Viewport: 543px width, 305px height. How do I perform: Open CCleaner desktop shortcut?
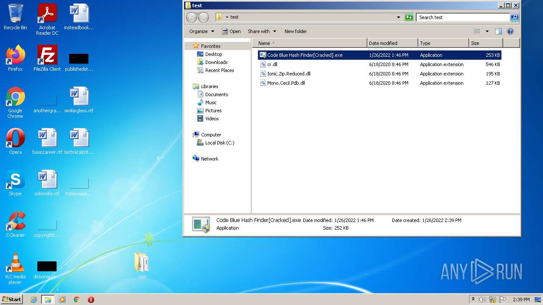click(15, 225)
